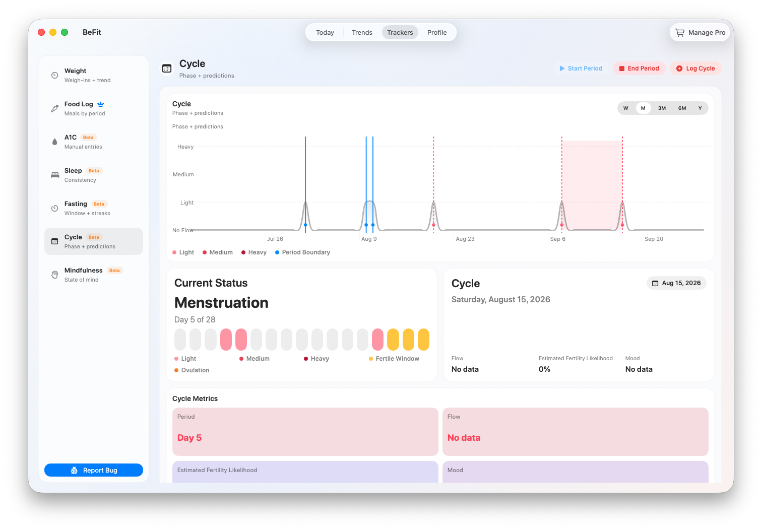
Task: Click the stop icon beside End Period
Action: click(622, 69)
